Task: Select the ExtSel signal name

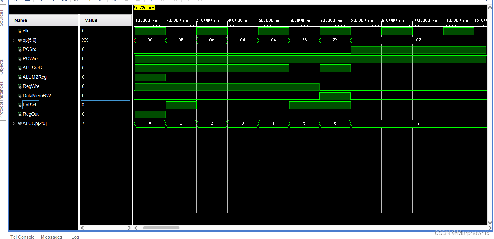Action: pos(30,105)
